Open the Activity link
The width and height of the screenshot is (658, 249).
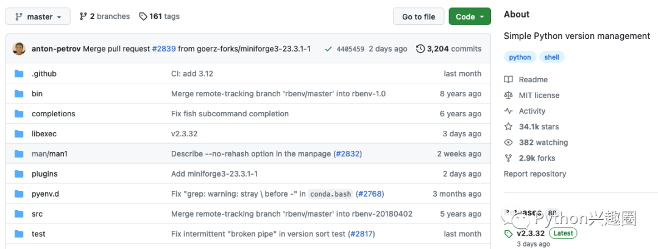tap(532, 111)
